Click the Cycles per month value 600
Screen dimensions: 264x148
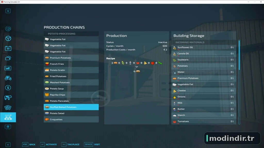click(165, 46)
